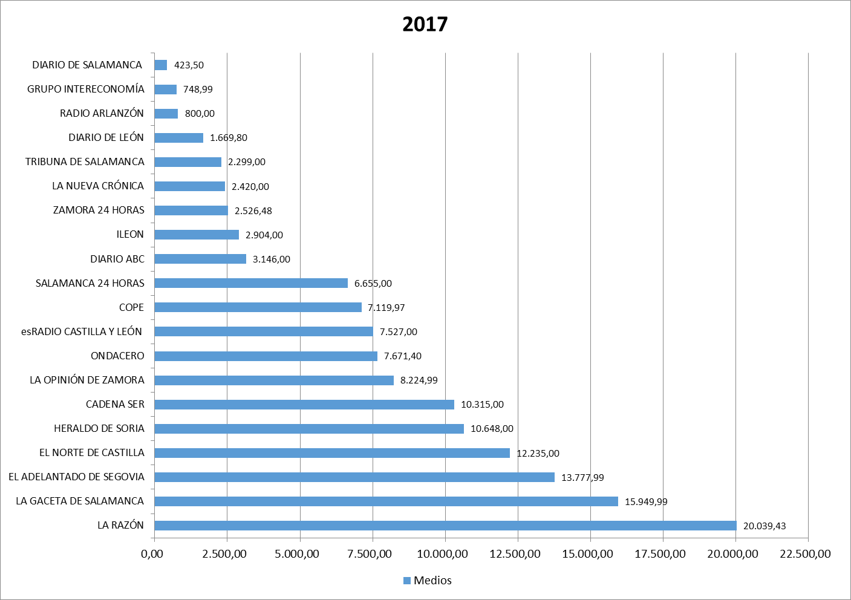The height and width of the screenshot is (600, 851).
Task: Click the data label 3.146,00
Action: point(272,259)
